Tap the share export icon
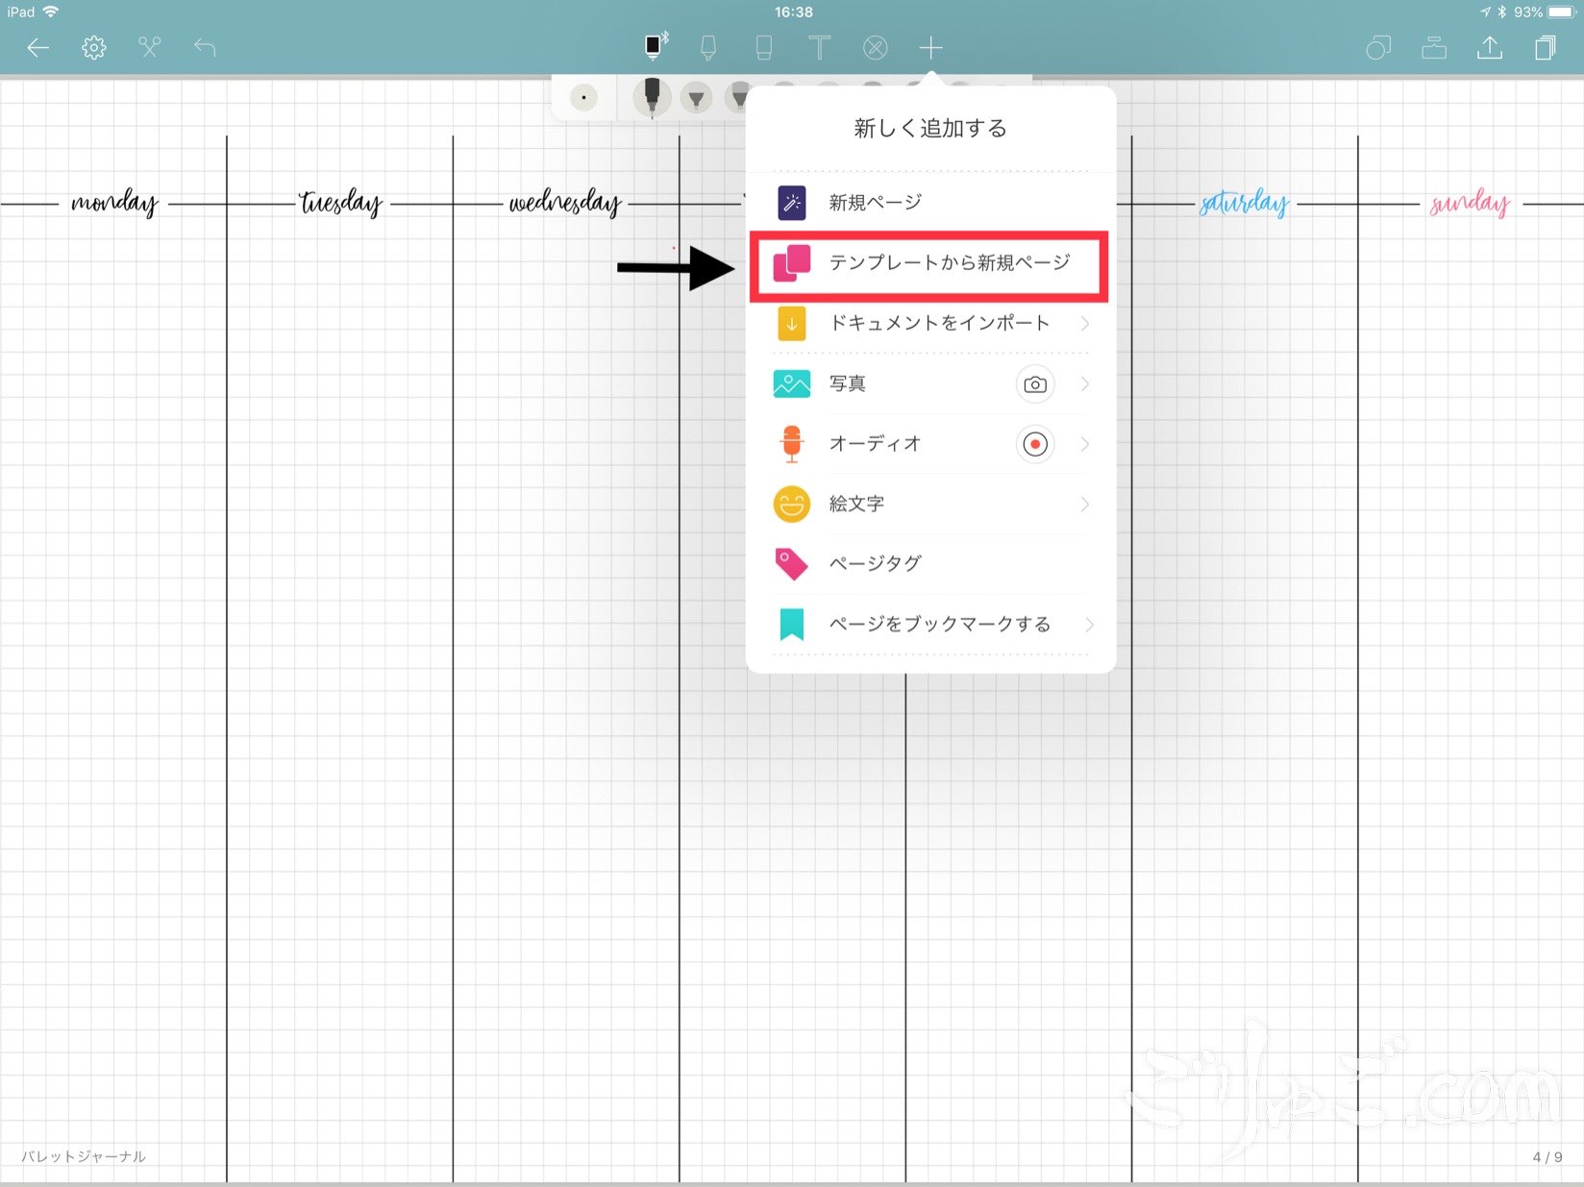The width and height of the screenshot is (1584, 1187). click(1489, 47)
